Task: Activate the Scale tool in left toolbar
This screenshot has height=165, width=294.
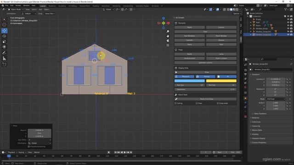Action: pos(4,42)
